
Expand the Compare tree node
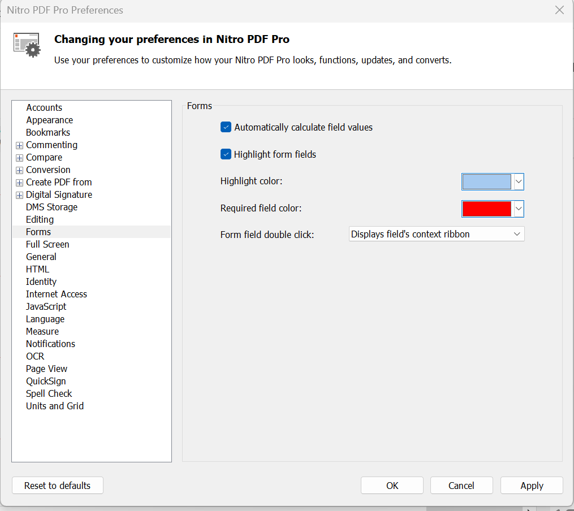tap(19, 158)
